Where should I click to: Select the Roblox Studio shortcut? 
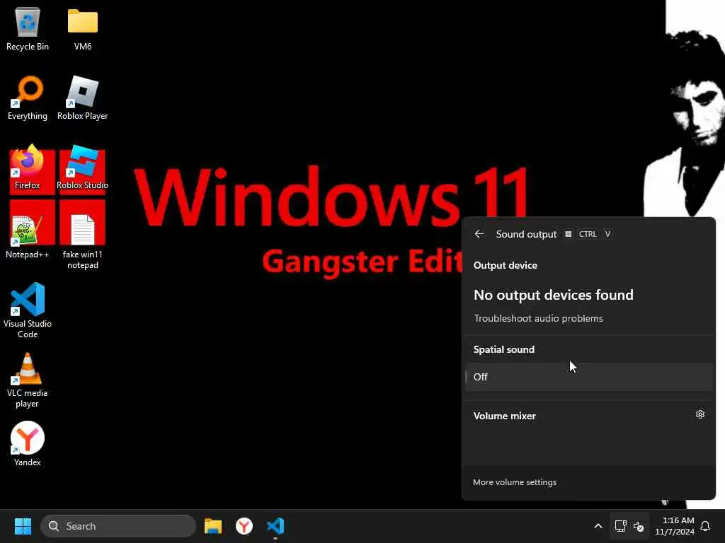(x=82, y=167)
